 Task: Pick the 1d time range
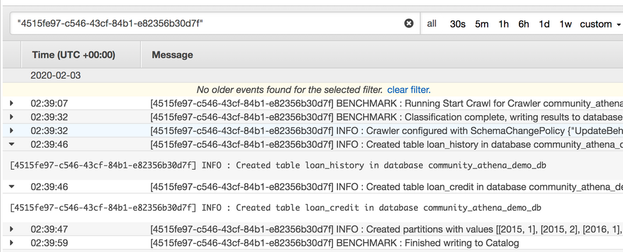[544, 24]
